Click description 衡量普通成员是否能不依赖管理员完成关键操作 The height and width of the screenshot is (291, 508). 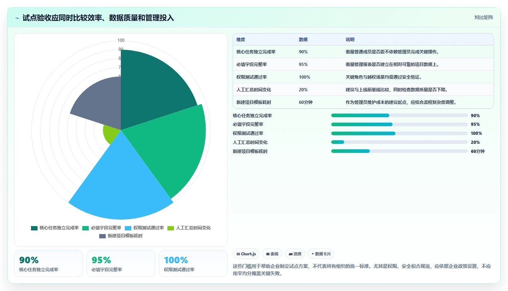tap(392, 52)
